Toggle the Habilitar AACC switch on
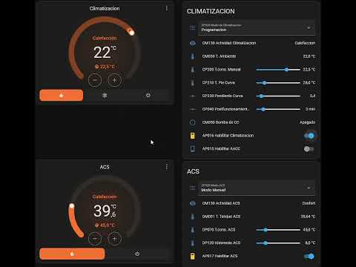 click(309, 149)
